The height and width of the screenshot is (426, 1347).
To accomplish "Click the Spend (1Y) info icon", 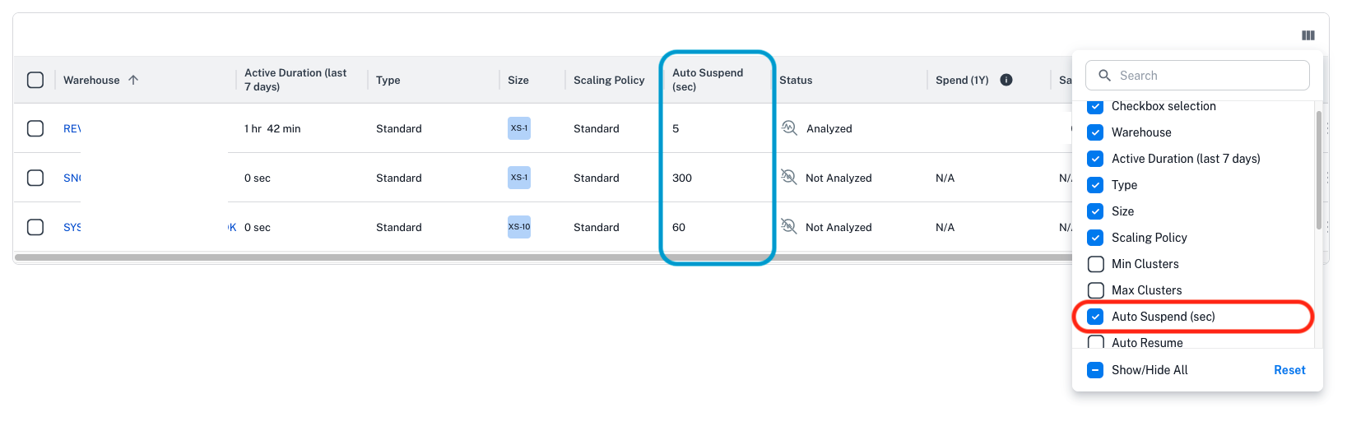I will (x=1006, y=80).
